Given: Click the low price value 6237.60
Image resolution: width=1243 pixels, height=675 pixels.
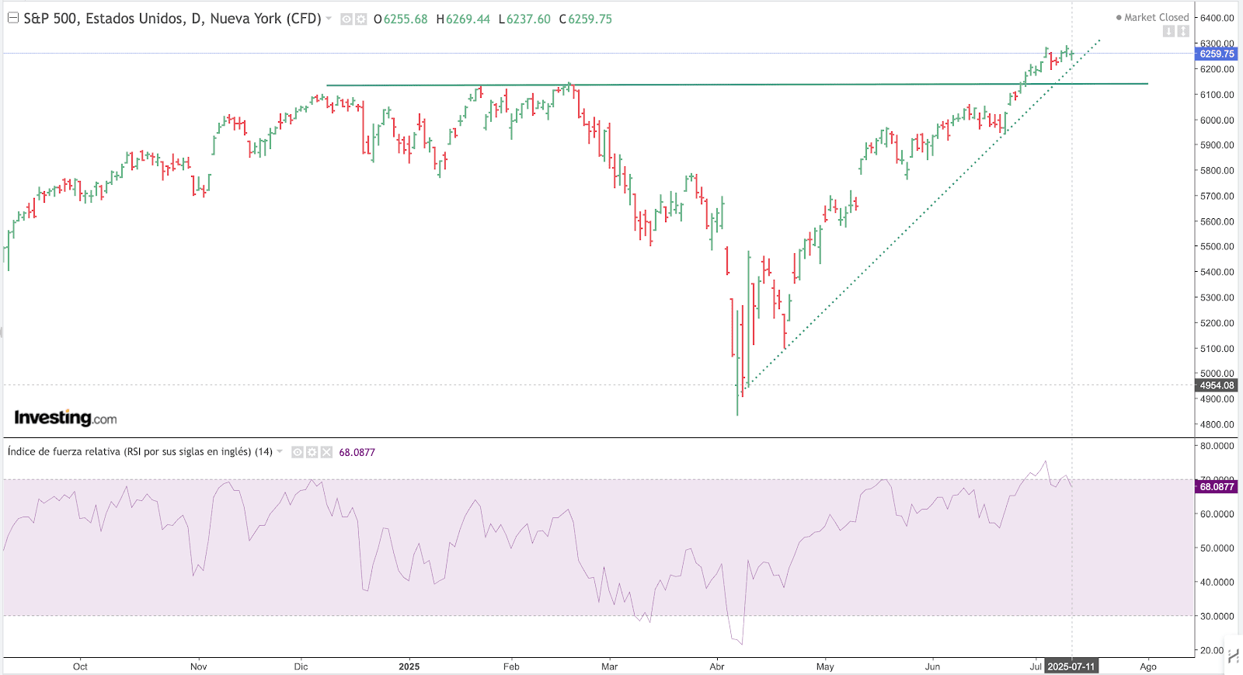Looking at the screenshot, I should [x=528, y=19].
